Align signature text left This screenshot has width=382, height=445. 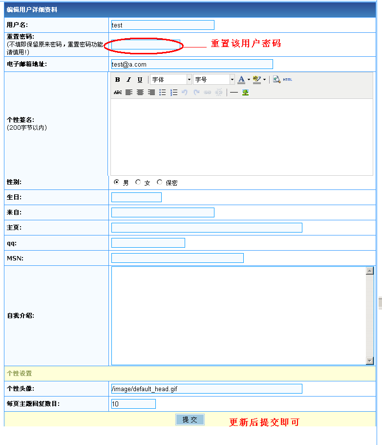(x=129, y=92)
